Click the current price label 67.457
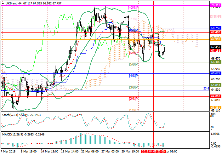Image resolution: width=222 pixels, height=155 pixels. point(215,46)
